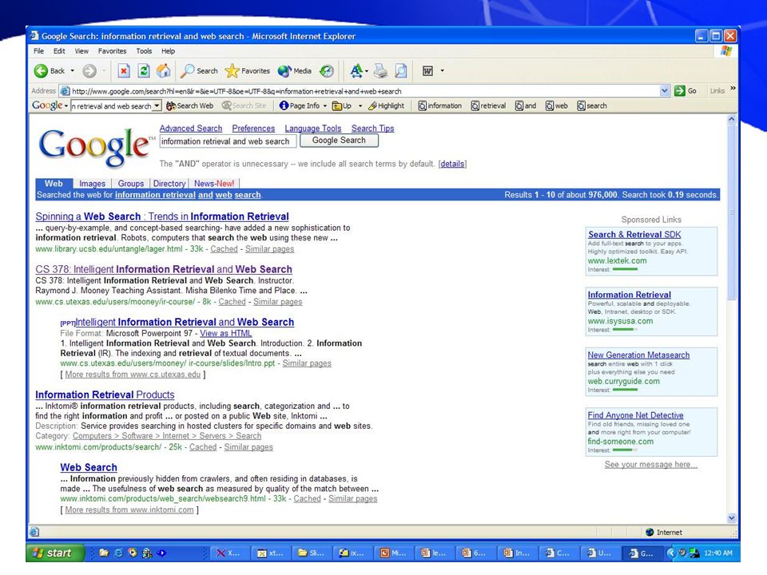
Task: Open the Edit menu
Action: (59, 51)
